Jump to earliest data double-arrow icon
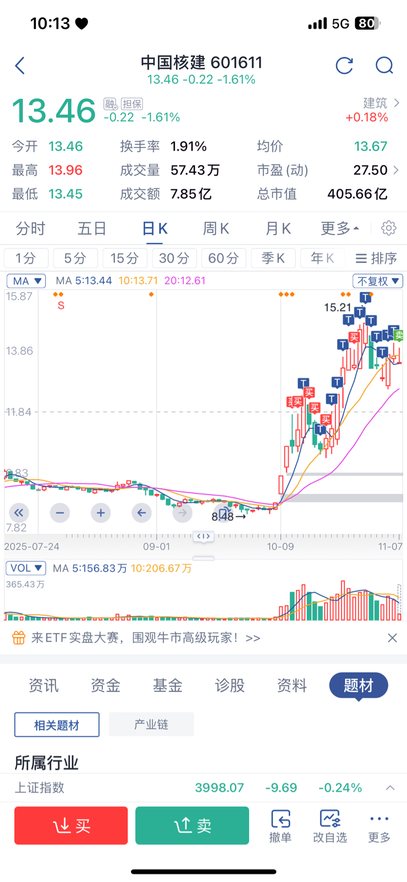Viewport: 407px width, 882px height. [x=19, y=513]
